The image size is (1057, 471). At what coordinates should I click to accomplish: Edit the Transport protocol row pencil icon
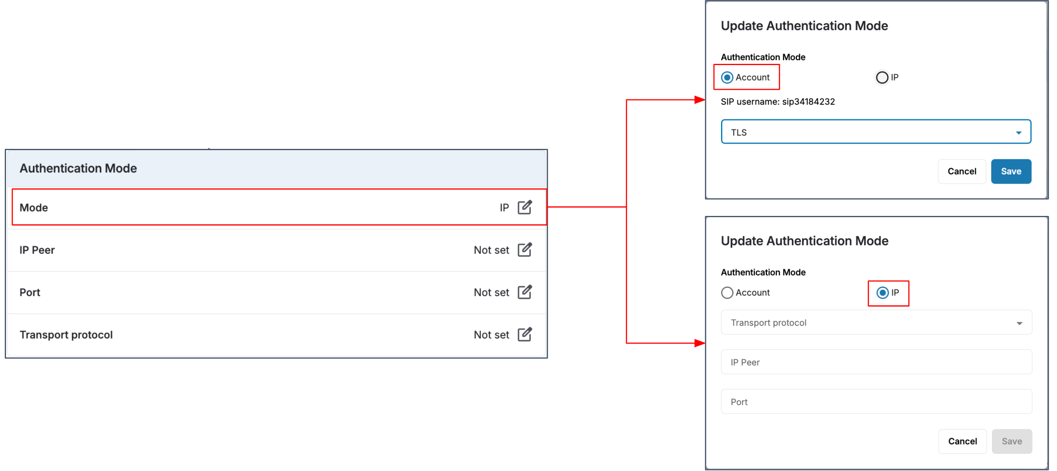coord(525,334)
